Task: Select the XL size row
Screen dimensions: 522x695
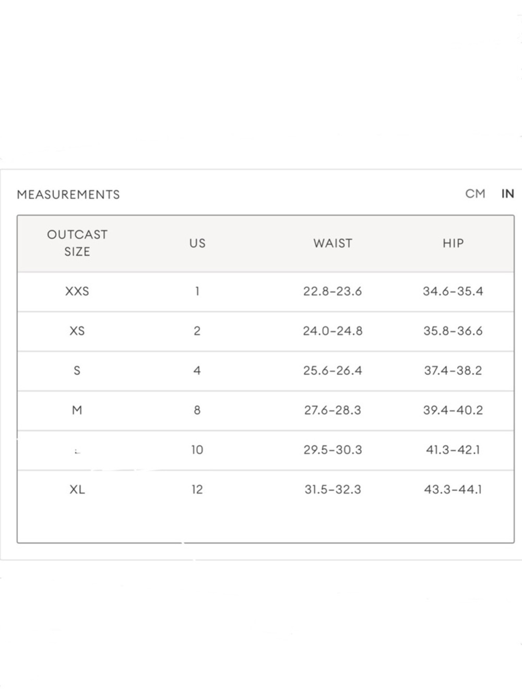Action: pos(266,490)
